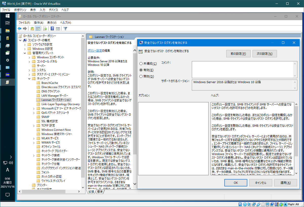Toggle the Show/Hide console tree toolbar icon
The image size is (304, 207).
pyautogui.click(x=38, y=29)
